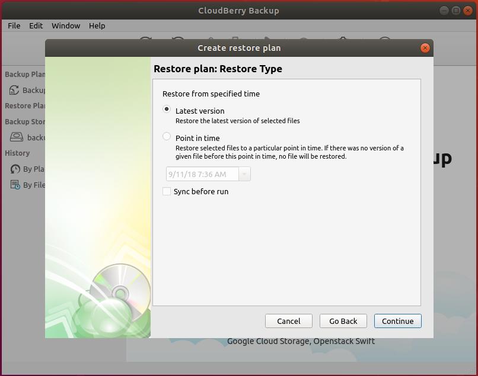Viewport: 478px width, 376px height.
Task: Open the date-time dropdown arrow
Action: (x=244, y=174)
